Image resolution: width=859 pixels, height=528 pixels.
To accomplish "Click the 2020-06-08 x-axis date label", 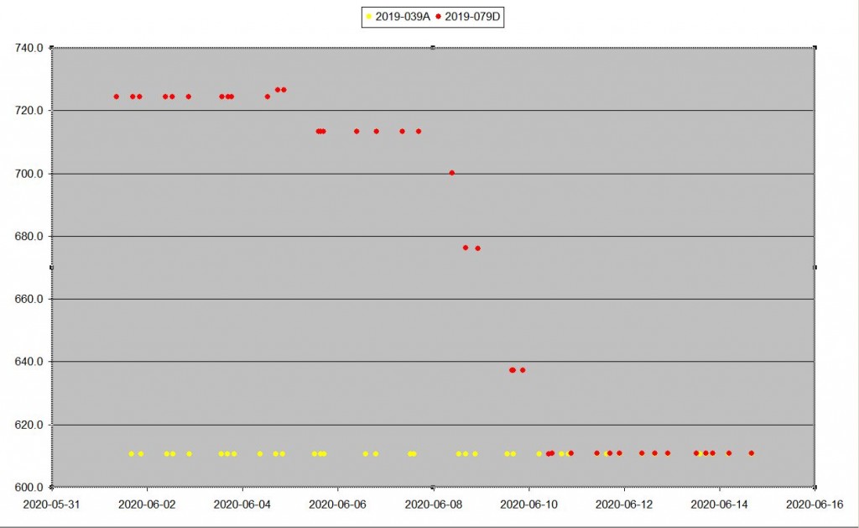I will pos(433,504).
